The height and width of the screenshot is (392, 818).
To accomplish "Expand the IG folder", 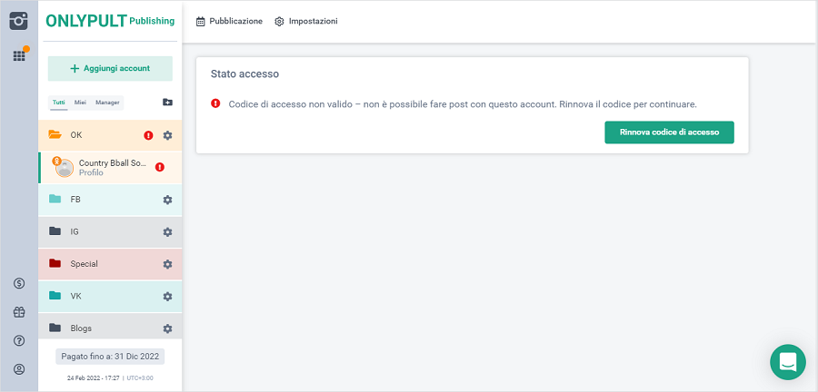I will click(x=75, y=231).
